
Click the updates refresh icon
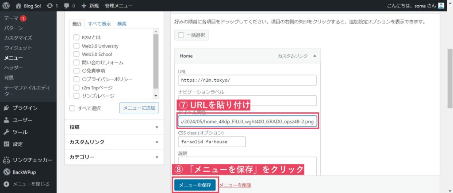tap(49, 6)
